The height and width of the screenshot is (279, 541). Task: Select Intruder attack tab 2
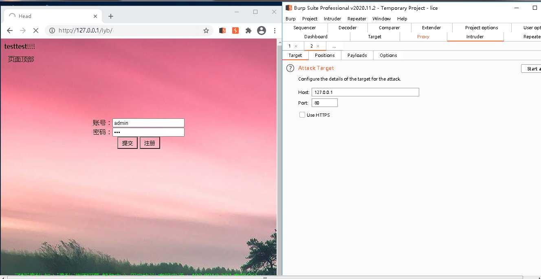coord(312,46)
